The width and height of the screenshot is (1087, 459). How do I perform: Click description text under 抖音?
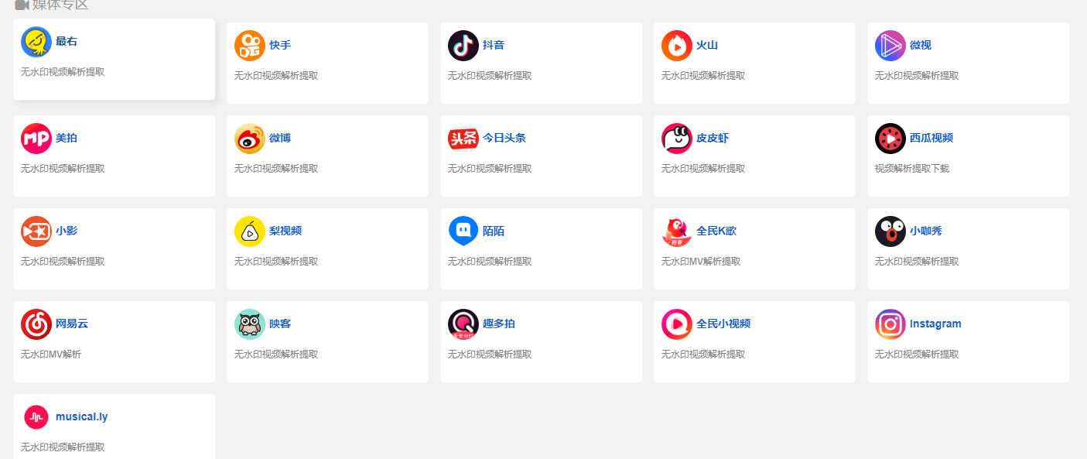[x=490, y=76]
